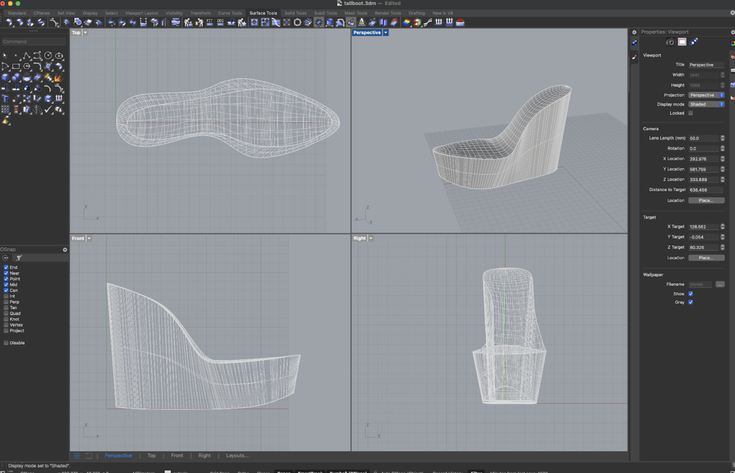735x473 pixels.
Task: Open the Mesh Tools toolbar tab
Action: tap(356, 13)
